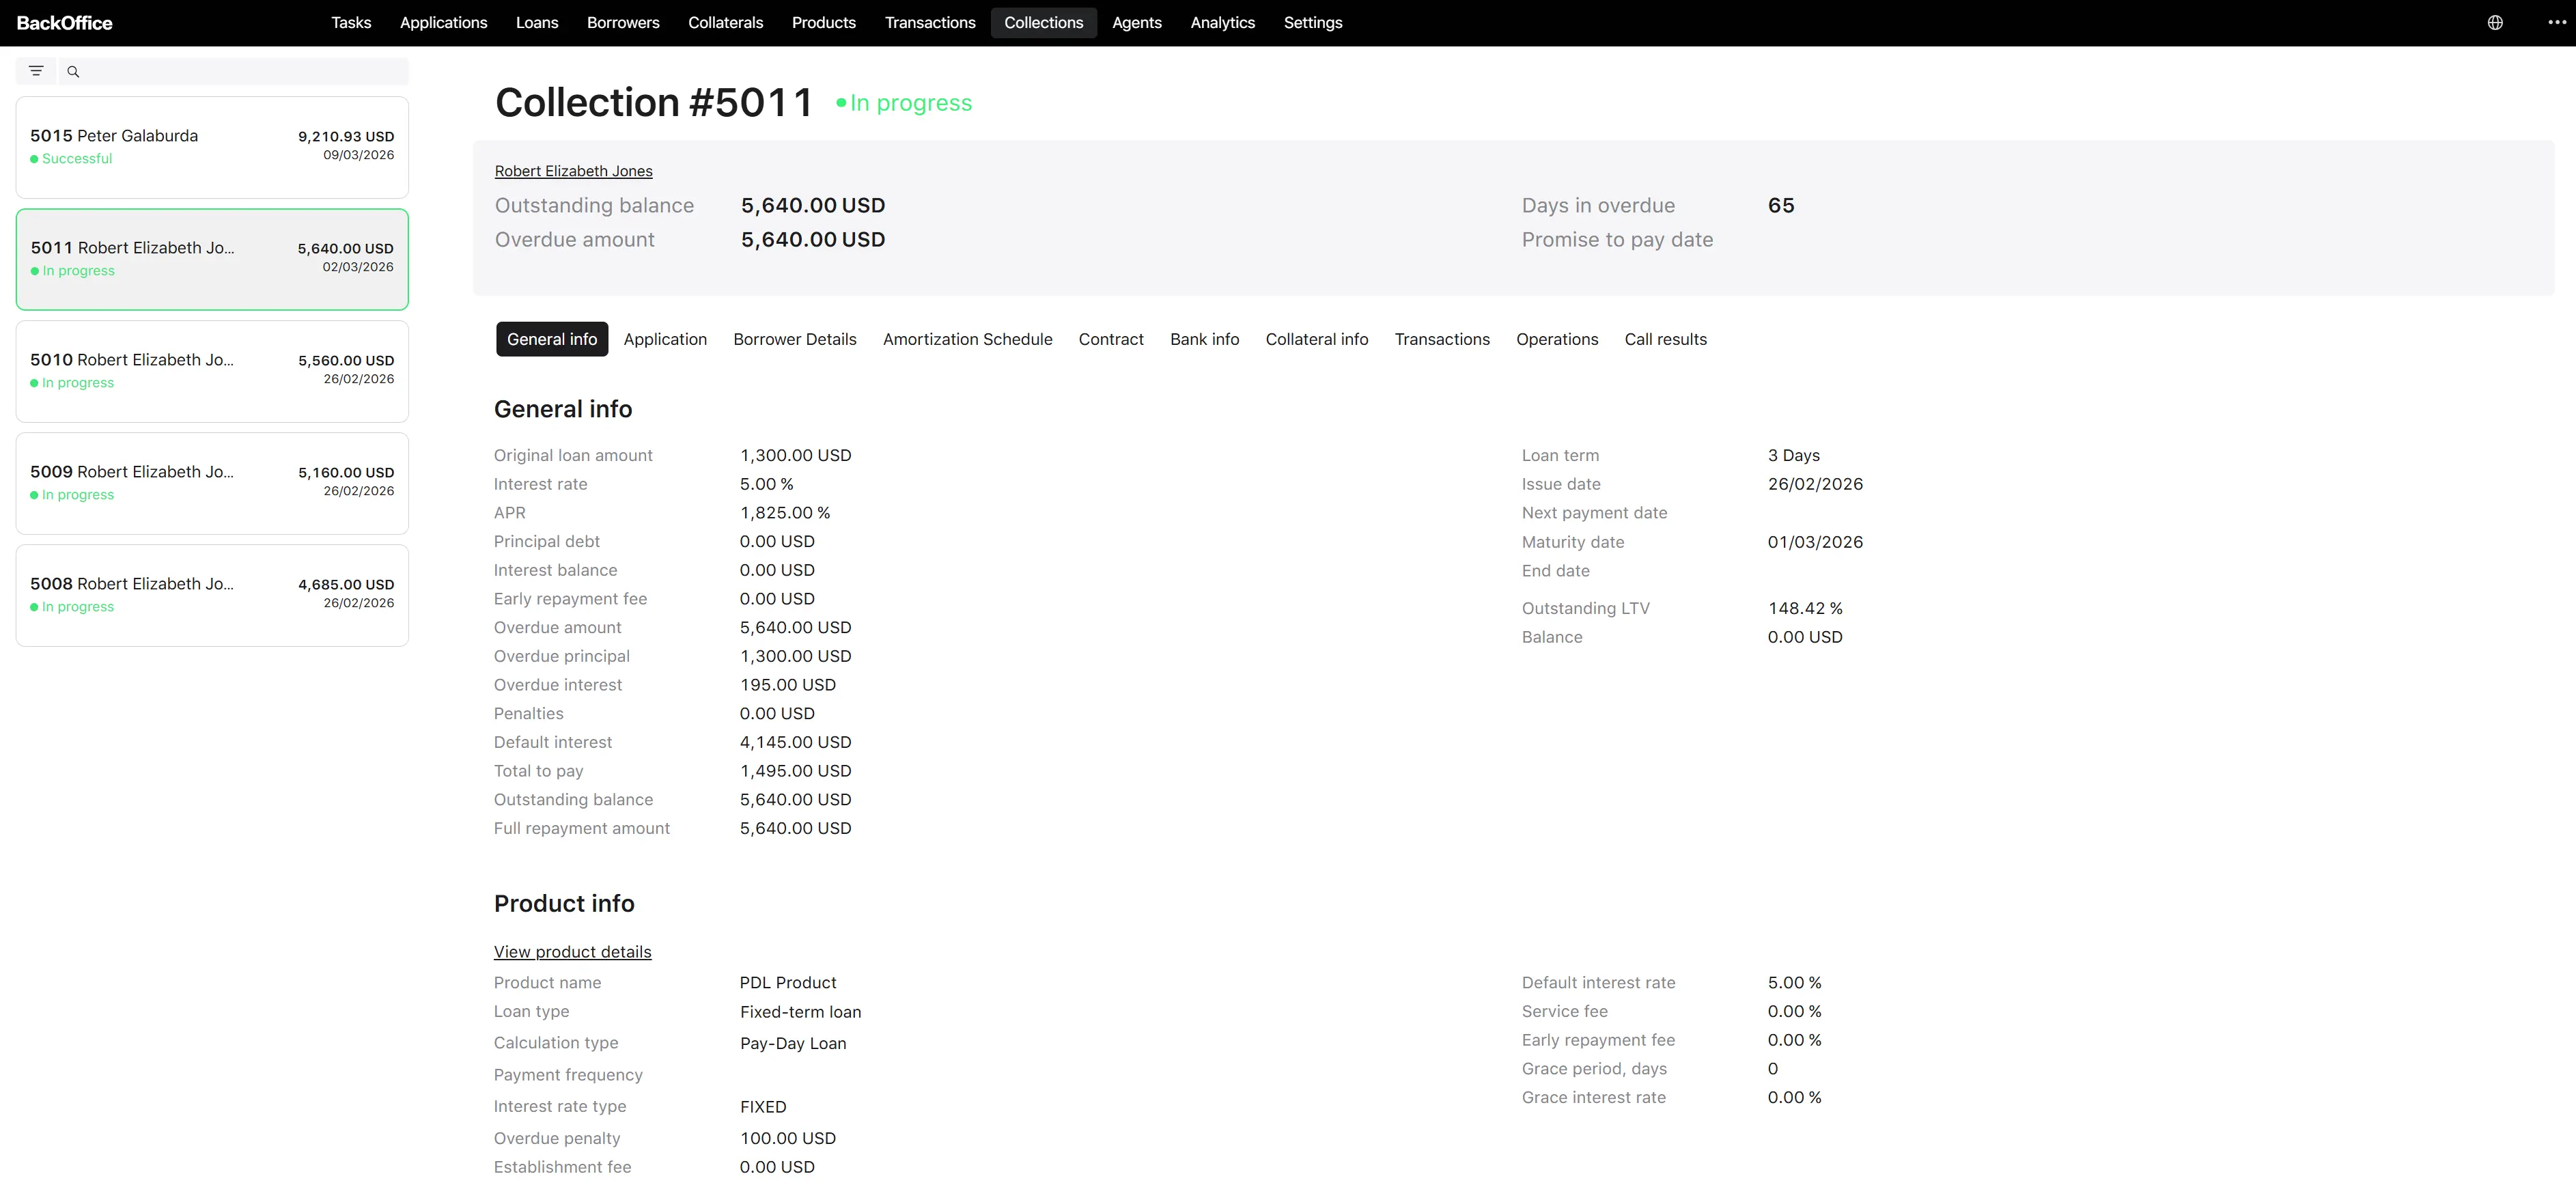Screen dimensions: 2576x1200
Task: Open collection 5008 card
Action: 212,595
